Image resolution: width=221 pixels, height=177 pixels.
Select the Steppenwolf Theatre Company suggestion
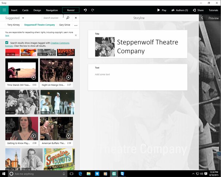pos(39,25)
